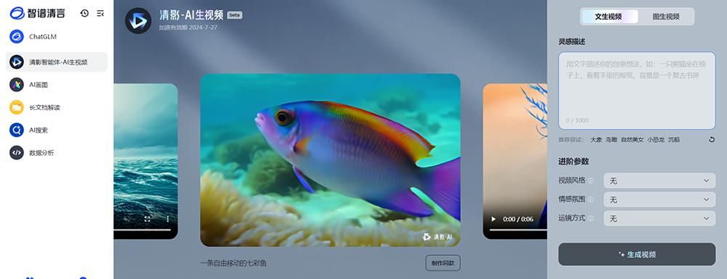Seek on the orange coral video progress bar

click(518, 230)
